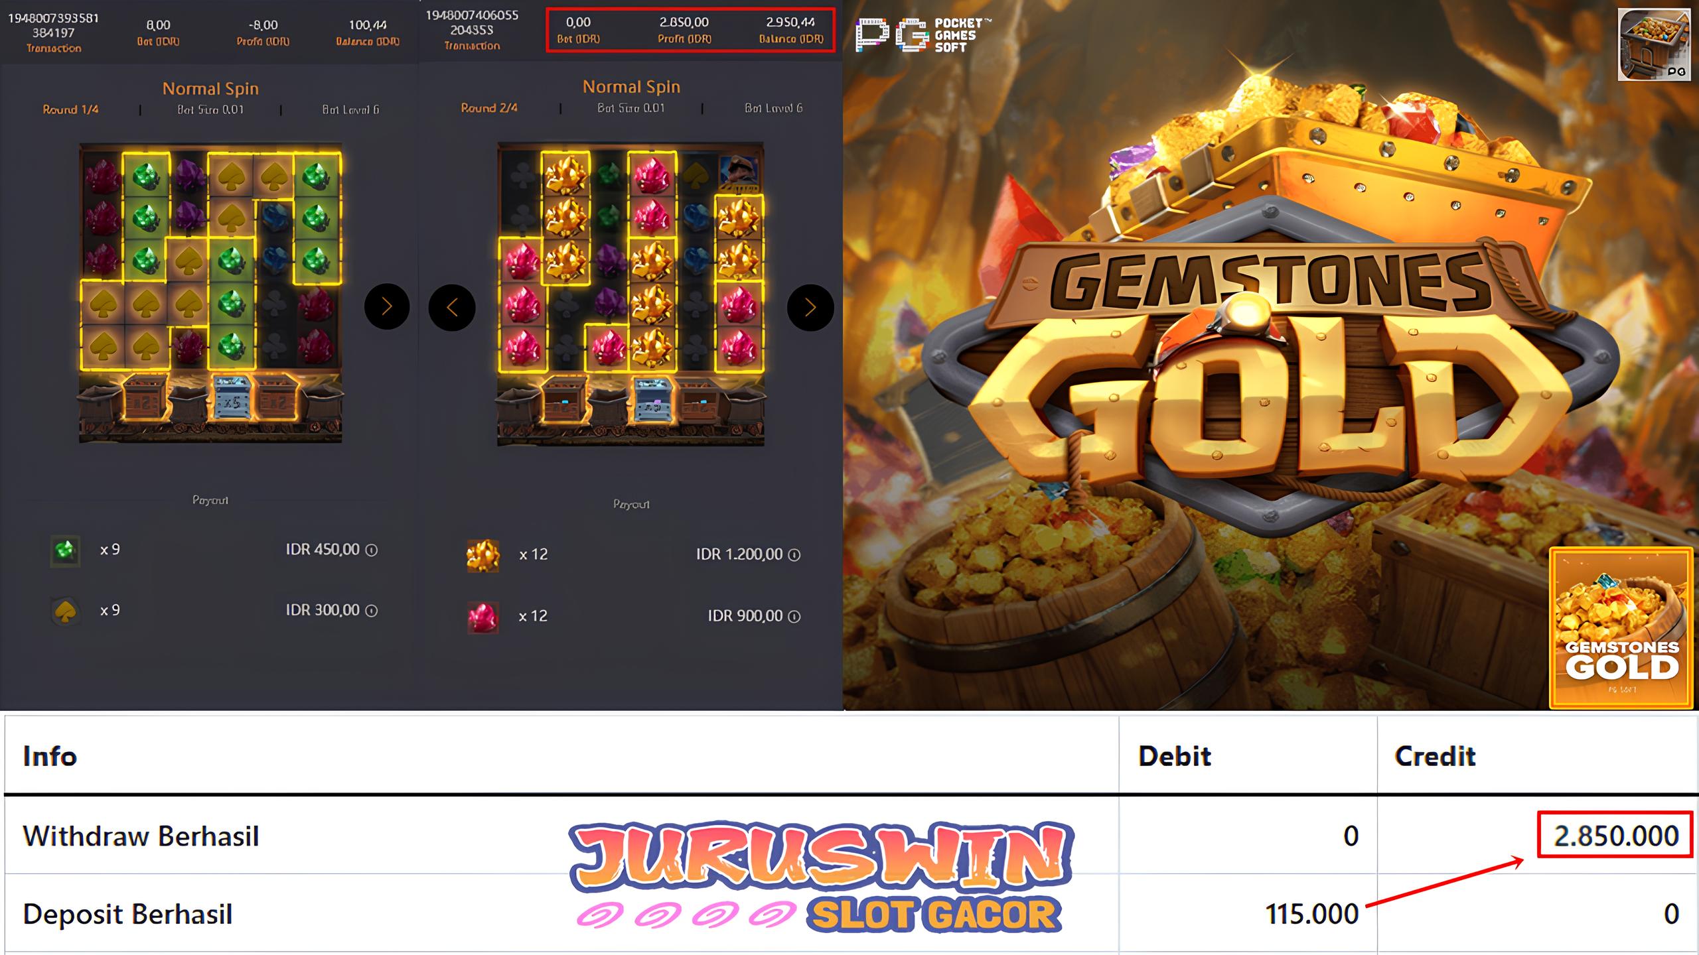Click the Credit column header
1699x955 pixels.
click(x=1435, y=756)
